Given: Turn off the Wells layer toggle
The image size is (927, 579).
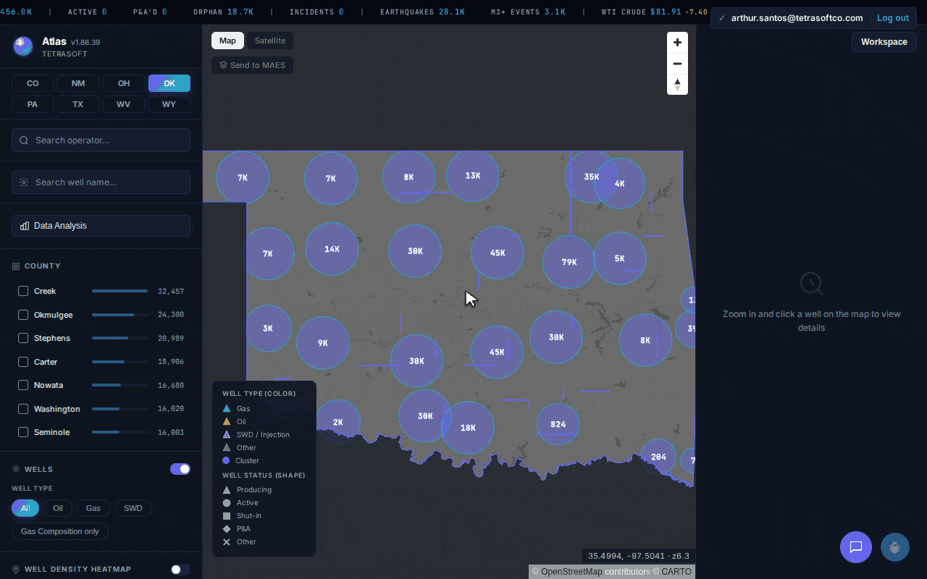Looking at the screenshot, I should [180, 469].
